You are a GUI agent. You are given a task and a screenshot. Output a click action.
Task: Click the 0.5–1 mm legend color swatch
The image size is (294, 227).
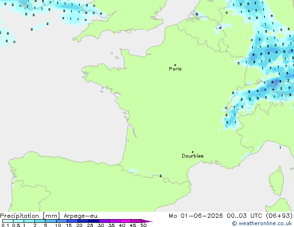click(19, 221)
